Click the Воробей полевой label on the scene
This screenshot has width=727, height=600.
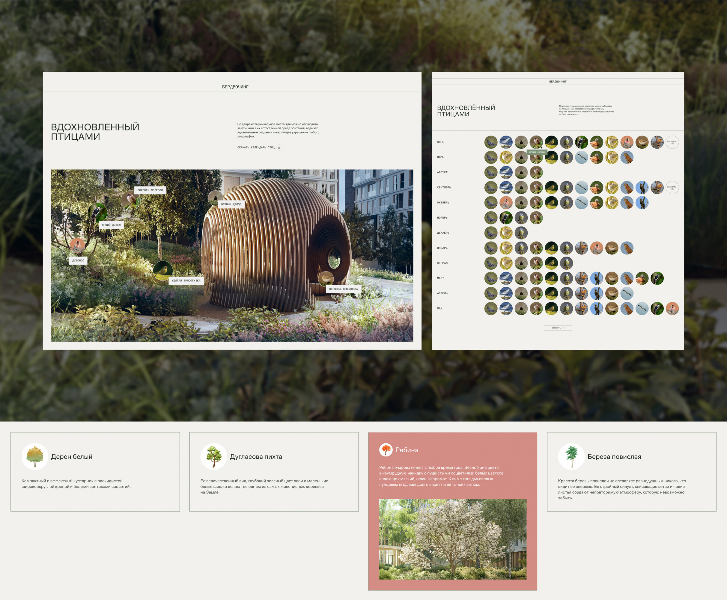click(150, 190)
